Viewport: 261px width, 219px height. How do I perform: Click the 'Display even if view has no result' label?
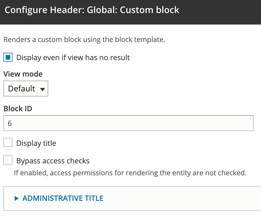tap(73, 58)
